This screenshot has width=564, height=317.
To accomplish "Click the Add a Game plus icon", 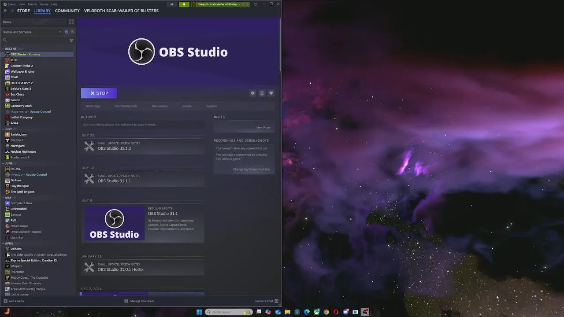I will (5, 301).
